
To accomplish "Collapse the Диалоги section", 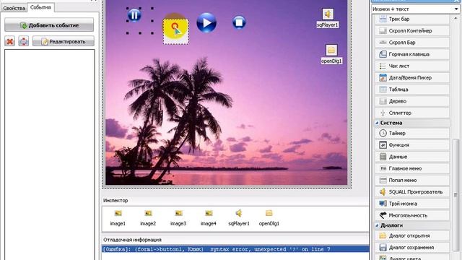I will pos(377,225).
